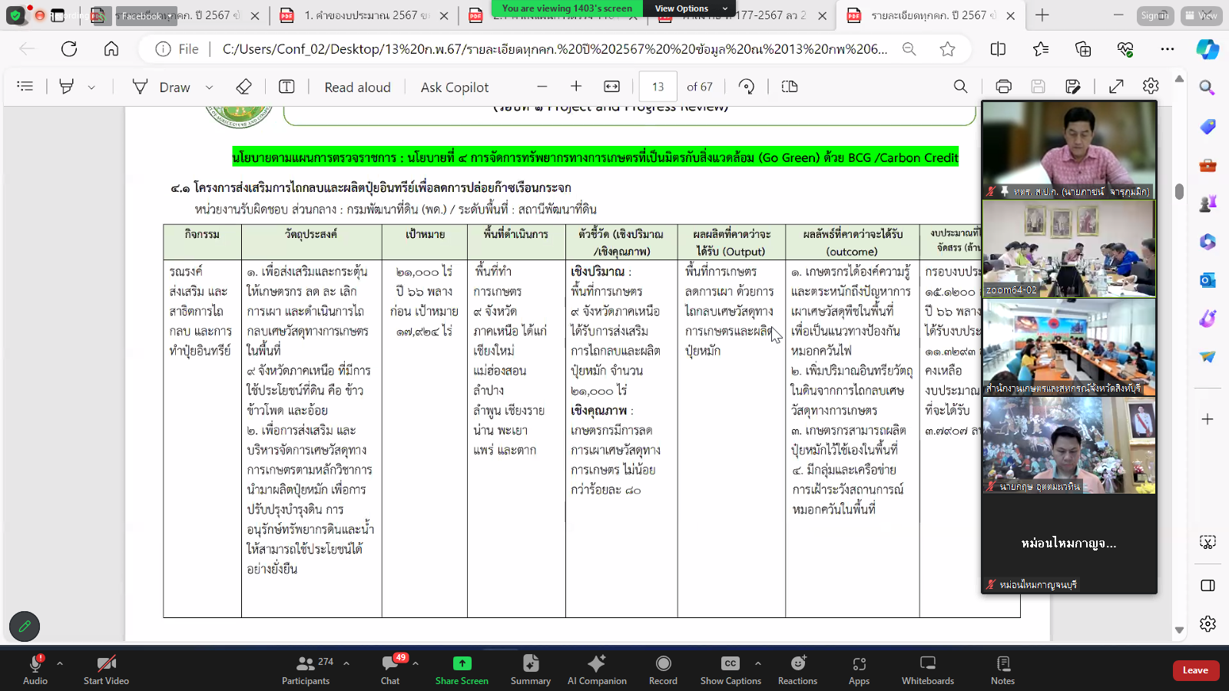
Task: Leave the Zoom meeting
Action: (x=1195, y=670)
